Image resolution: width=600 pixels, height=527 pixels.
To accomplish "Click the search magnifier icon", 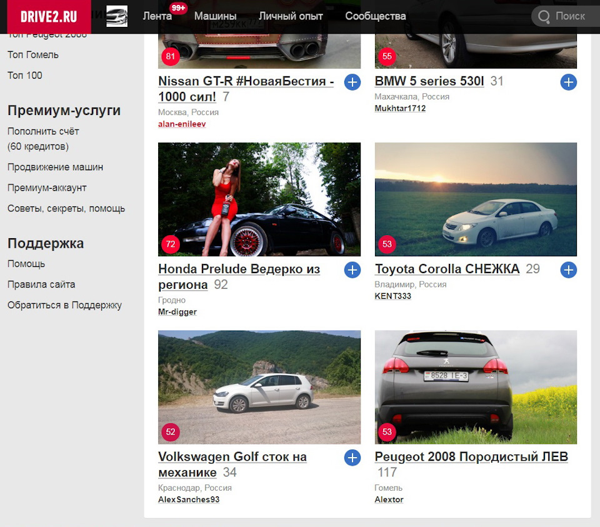I will 544,16.
